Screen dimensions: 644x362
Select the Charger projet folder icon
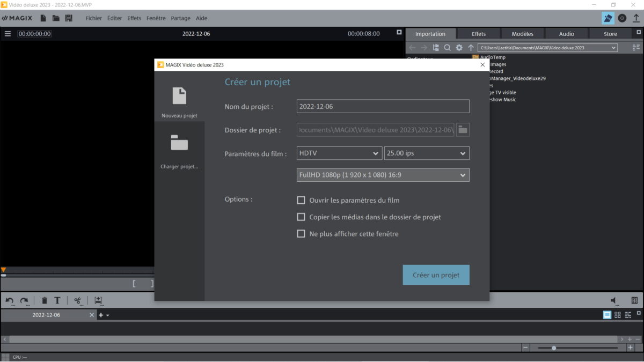tap(179, 143)
